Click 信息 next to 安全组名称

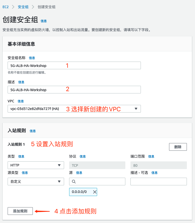tap(32, 58)
